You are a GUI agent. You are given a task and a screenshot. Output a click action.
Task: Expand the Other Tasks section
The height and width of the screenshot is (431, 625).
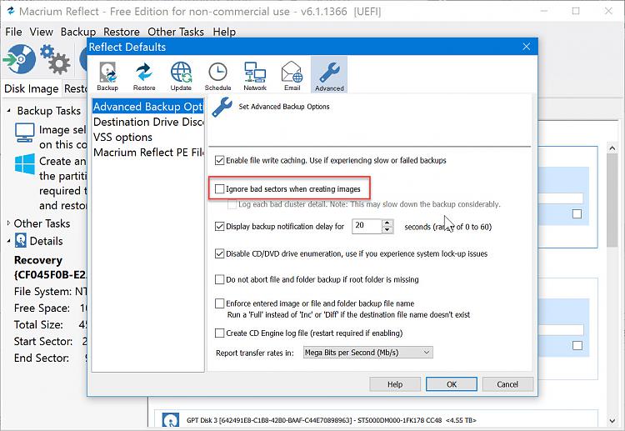(8, 223)
